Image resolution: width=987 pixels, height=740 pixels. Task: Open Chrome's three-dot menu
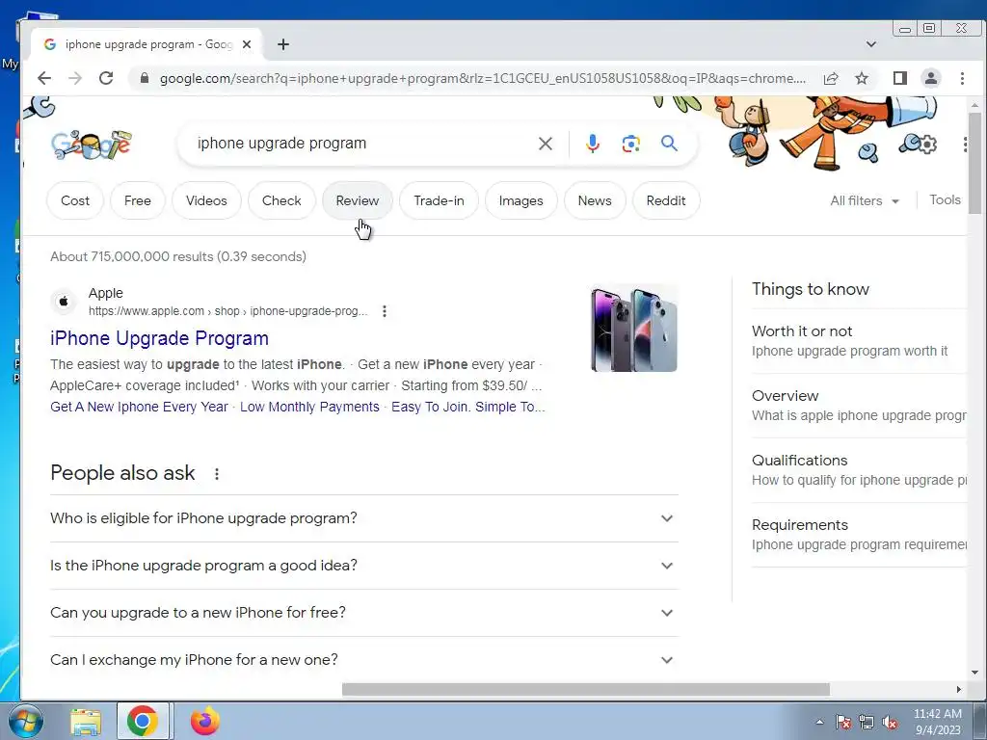(x=962, y=78)
